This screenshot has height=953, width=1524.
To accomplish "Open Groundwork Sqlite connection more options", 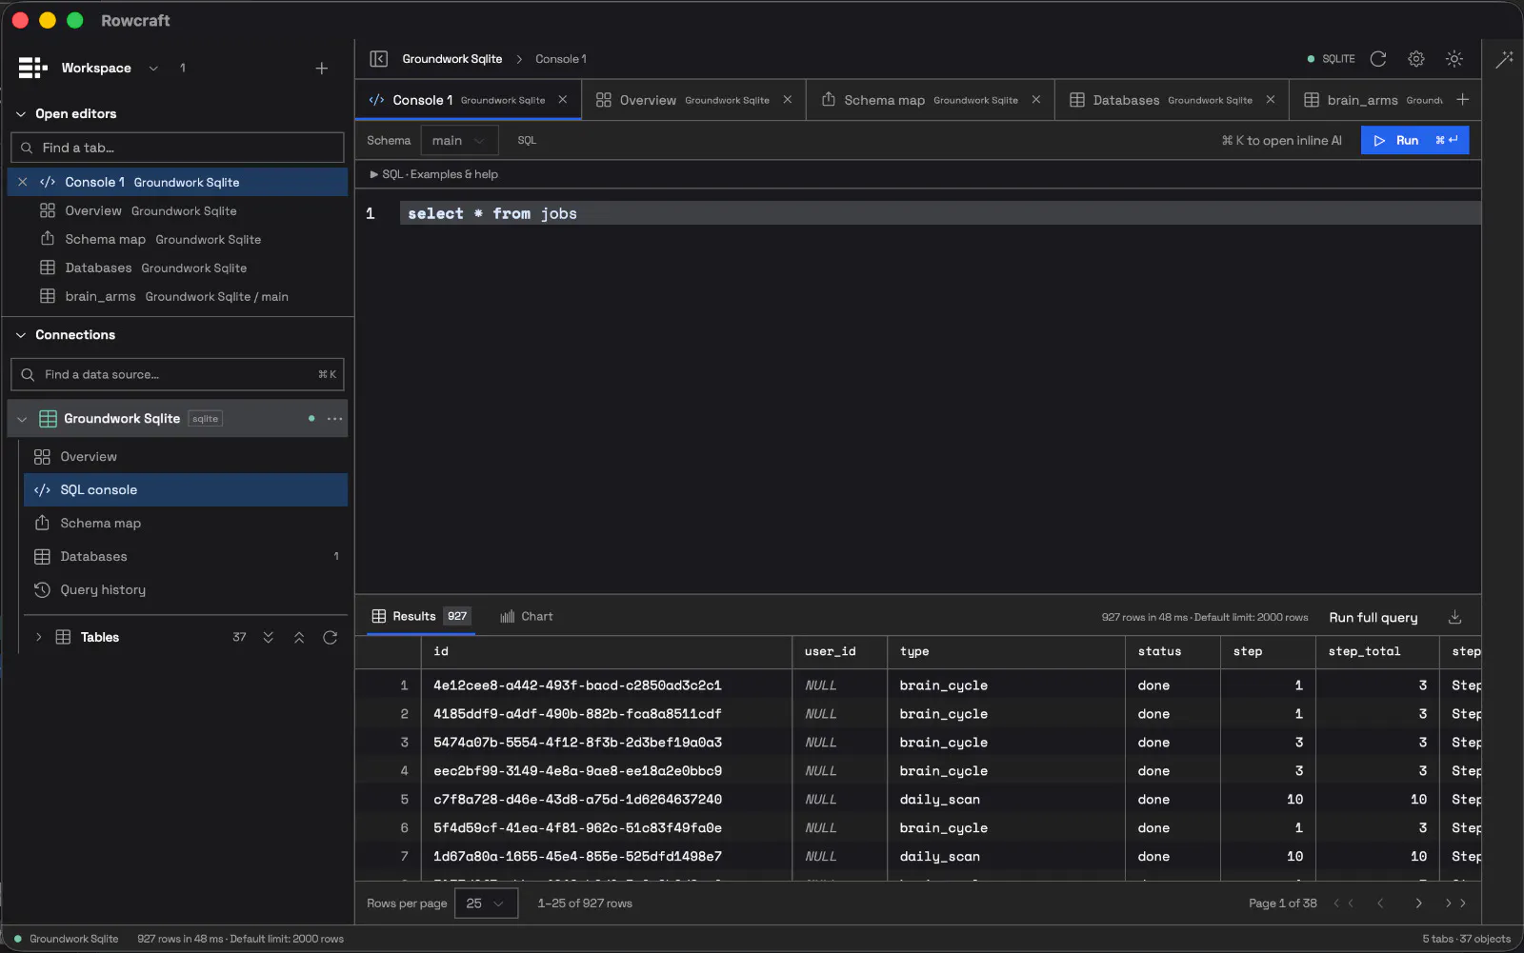I will (334, 419).
